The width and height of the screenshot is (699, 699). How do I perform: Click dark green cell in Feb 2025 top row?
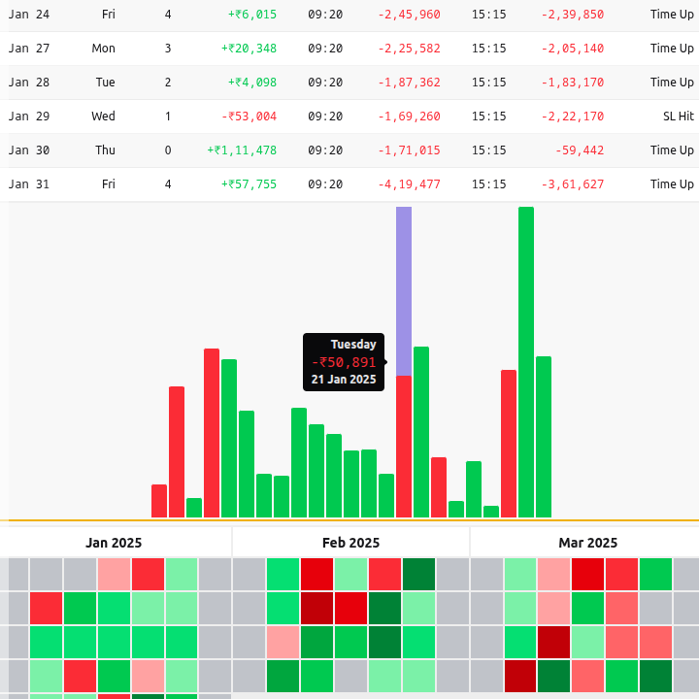click(x=418, y=574)
